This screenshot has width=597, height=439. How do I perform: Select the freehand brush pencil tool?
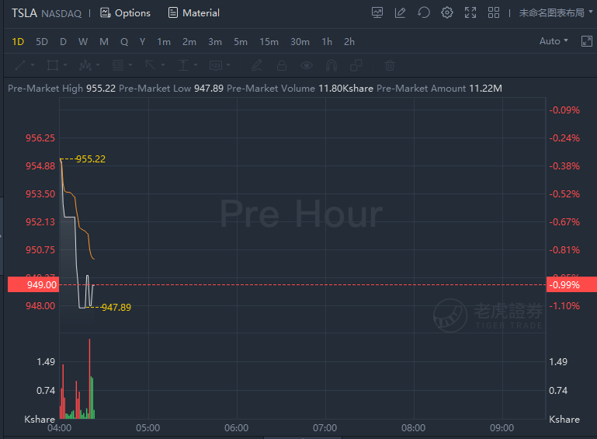click(257, 65)
